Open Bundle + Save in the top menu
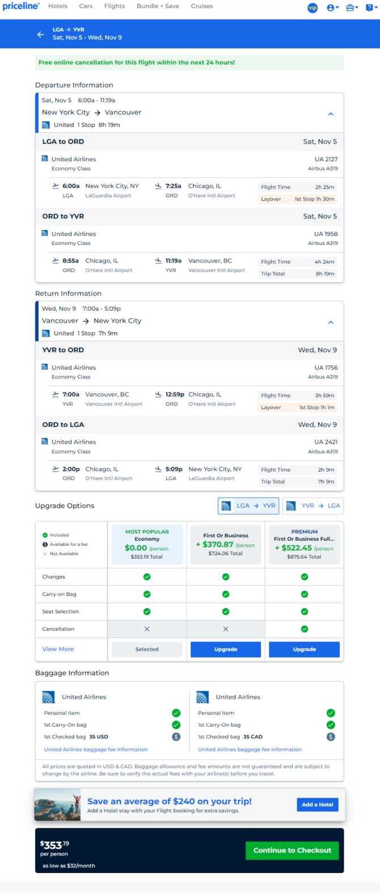380x893 pixels. pyautogui.click(x=158, y=6)
